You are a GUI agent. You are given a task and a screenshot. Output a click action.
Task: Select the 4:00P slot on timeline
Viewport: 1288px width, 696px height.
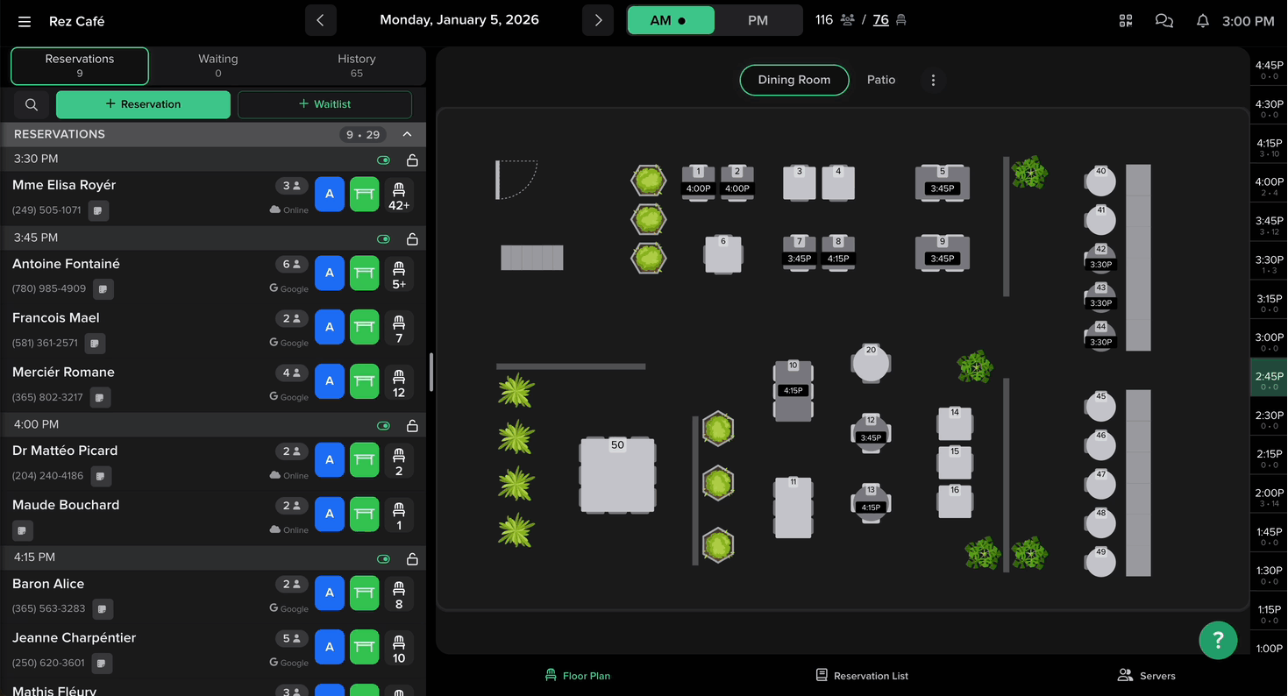coord(1269,186)
